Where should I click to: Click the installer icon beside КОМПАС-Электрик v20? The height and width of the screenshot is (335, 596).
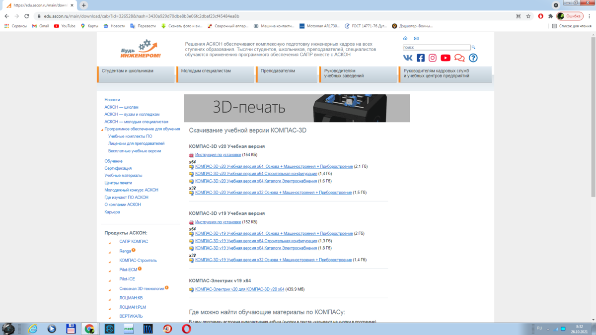coord(192,289)
